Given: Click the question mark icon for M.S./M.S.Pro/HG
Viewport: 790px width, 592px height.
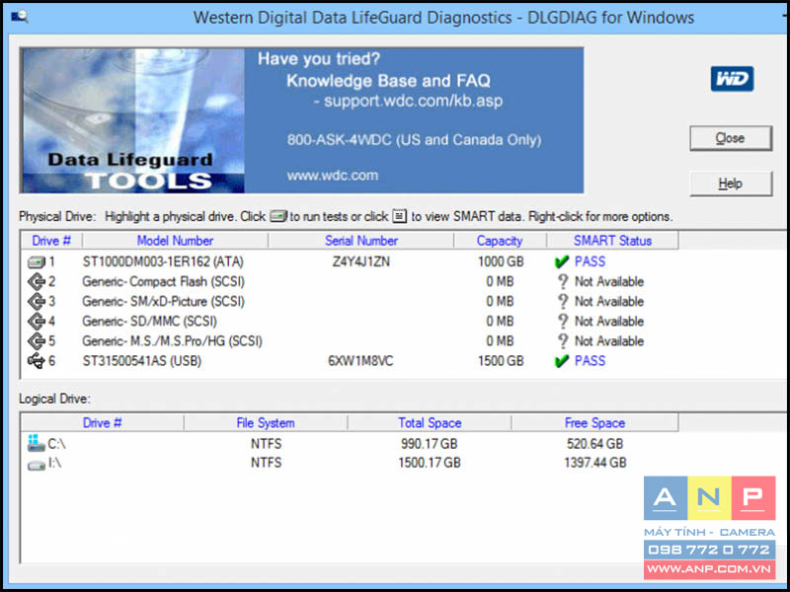Looking at the screenshot, I should click(563, 341).
